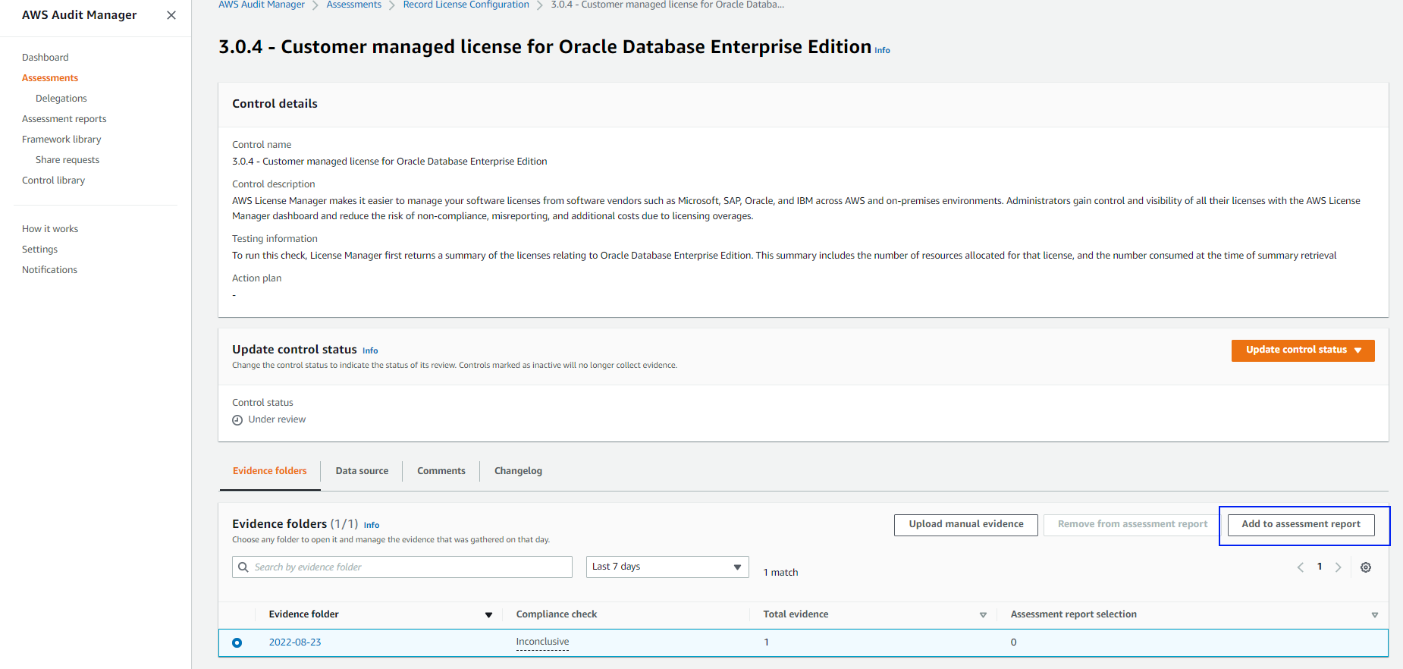Image resolution: width=1403 pixels, height=669 pixels.
Task: Open the Update control status dropdown
Action: pyautogui.click(x=1302, y=350)
